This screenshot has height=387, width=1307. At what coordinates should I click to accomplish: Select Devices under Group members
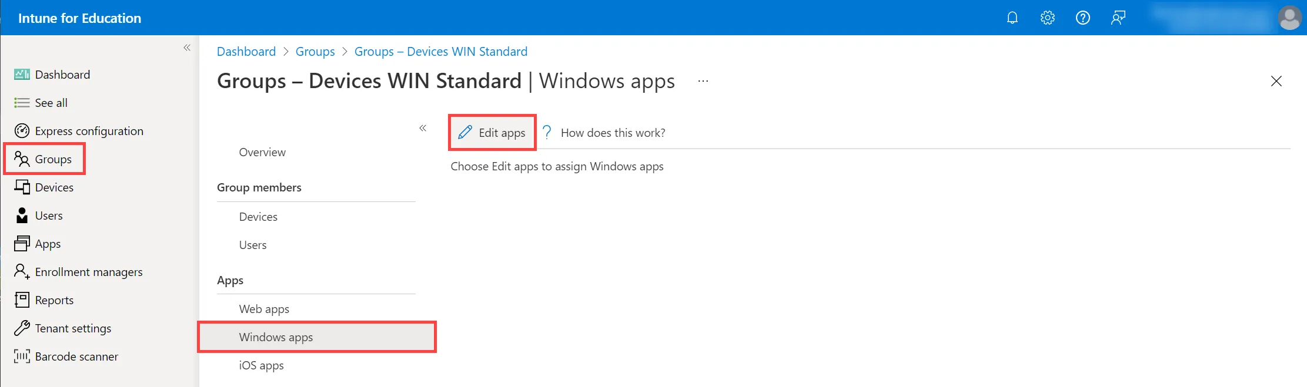click(x=258, y=217)
